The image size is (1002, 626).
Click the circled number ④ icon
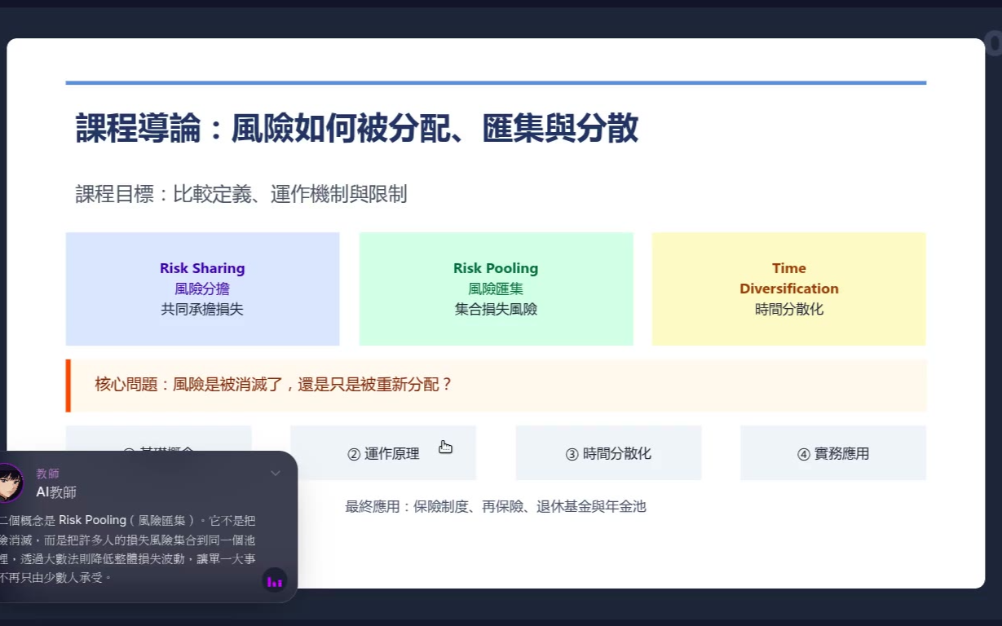click(x=803, y=454)
